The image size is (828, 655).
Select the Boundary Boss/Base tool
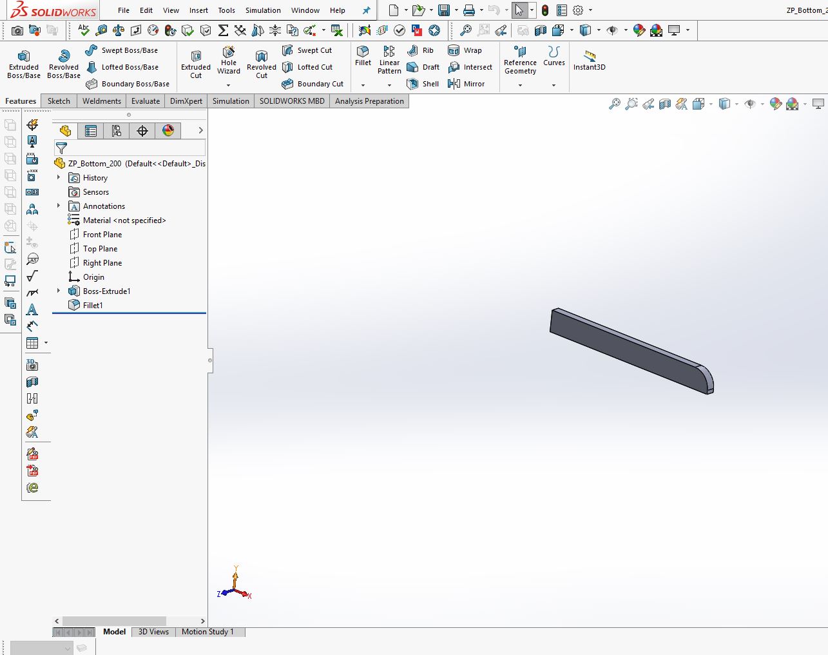coord(128,84)
